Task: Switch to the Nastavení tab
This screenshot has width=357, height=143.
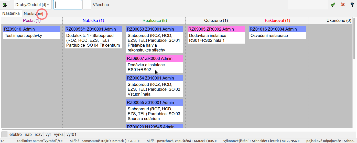Action: [x=33, y=13]
